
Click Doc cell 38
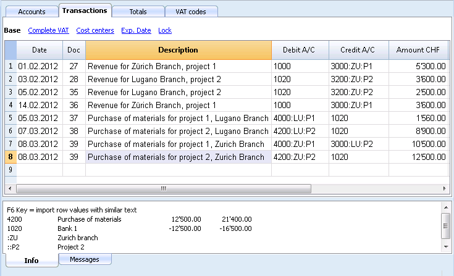tap(74, 131)
